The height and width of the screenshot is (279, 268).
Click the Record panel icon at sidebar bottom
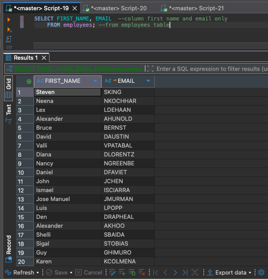coord(8,259)
